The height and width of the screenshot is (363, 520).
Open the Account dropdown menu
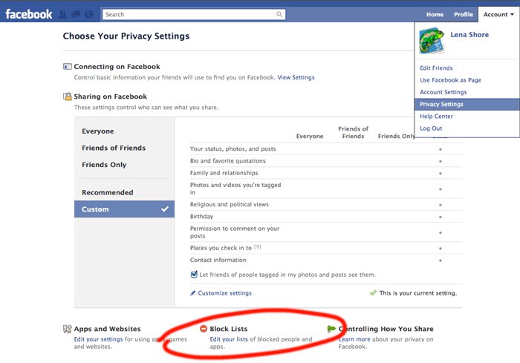[x=498, y=15]
